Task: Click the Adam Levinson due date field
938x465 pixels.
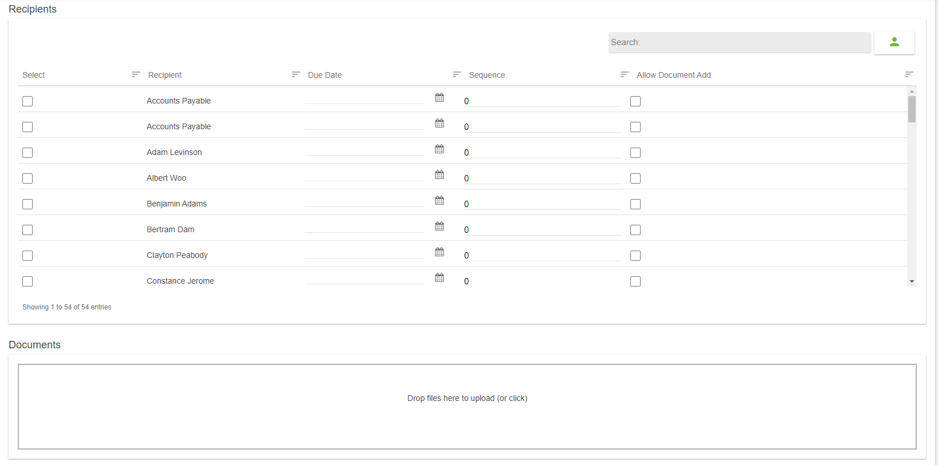Action: (x=364, y=149)
